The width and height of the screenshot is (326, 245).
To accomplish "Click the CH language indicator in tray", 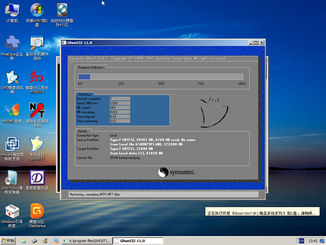I will click(x=302, y=240).
